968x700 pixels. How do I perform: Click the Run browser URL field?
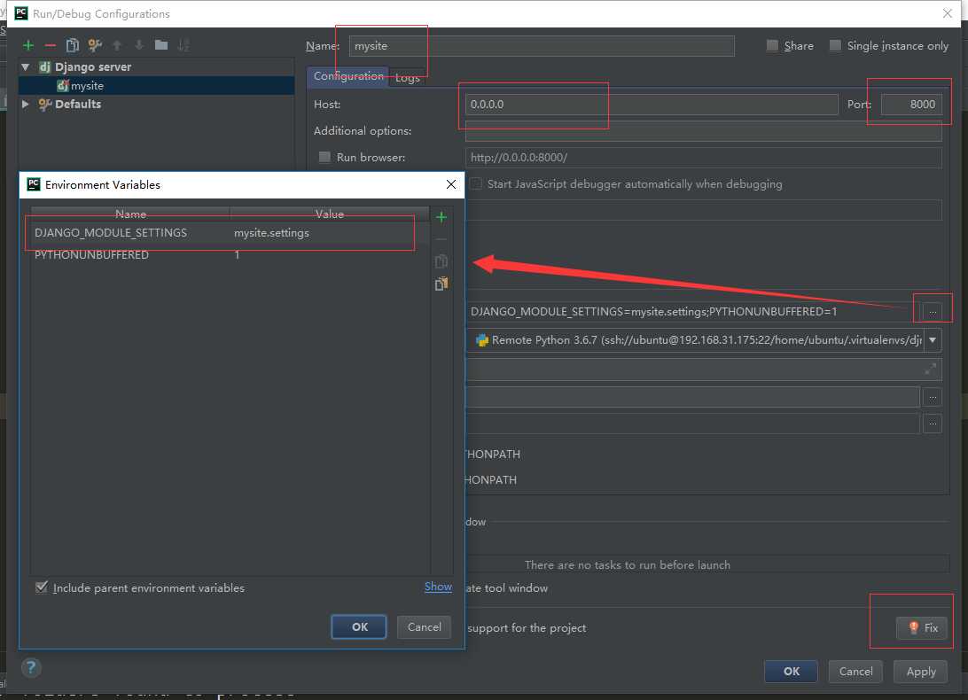703,158
